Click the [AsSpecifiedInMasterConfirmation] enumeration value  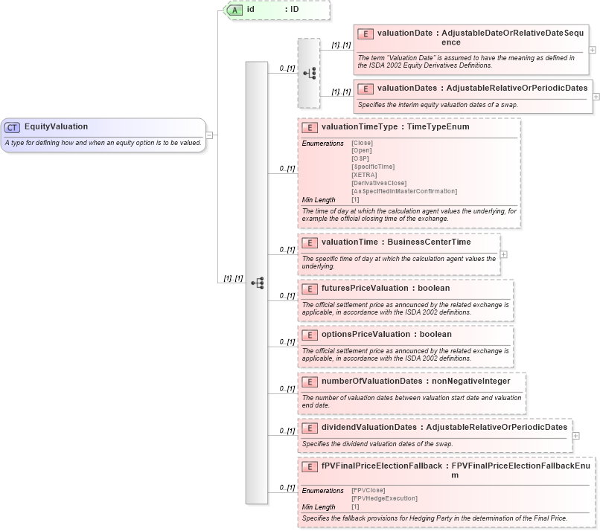pyautogui.click(x=404, y=191)
